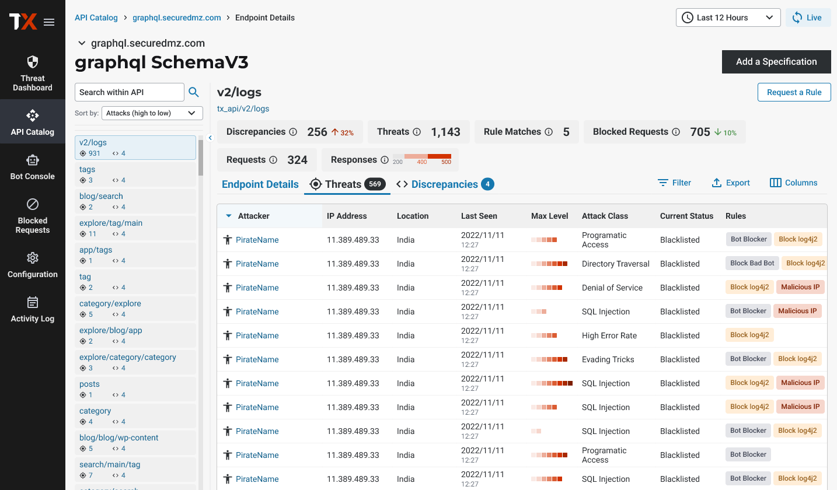This screenshot has height=490, width=837.
Task: Select app/tags endpoint
Action: (x=135, y=255)
